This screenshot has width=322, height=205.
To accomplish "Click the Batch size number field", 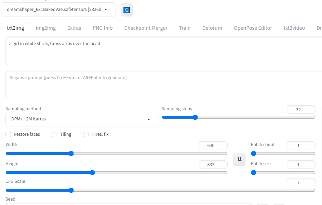I will pos(301,165).
